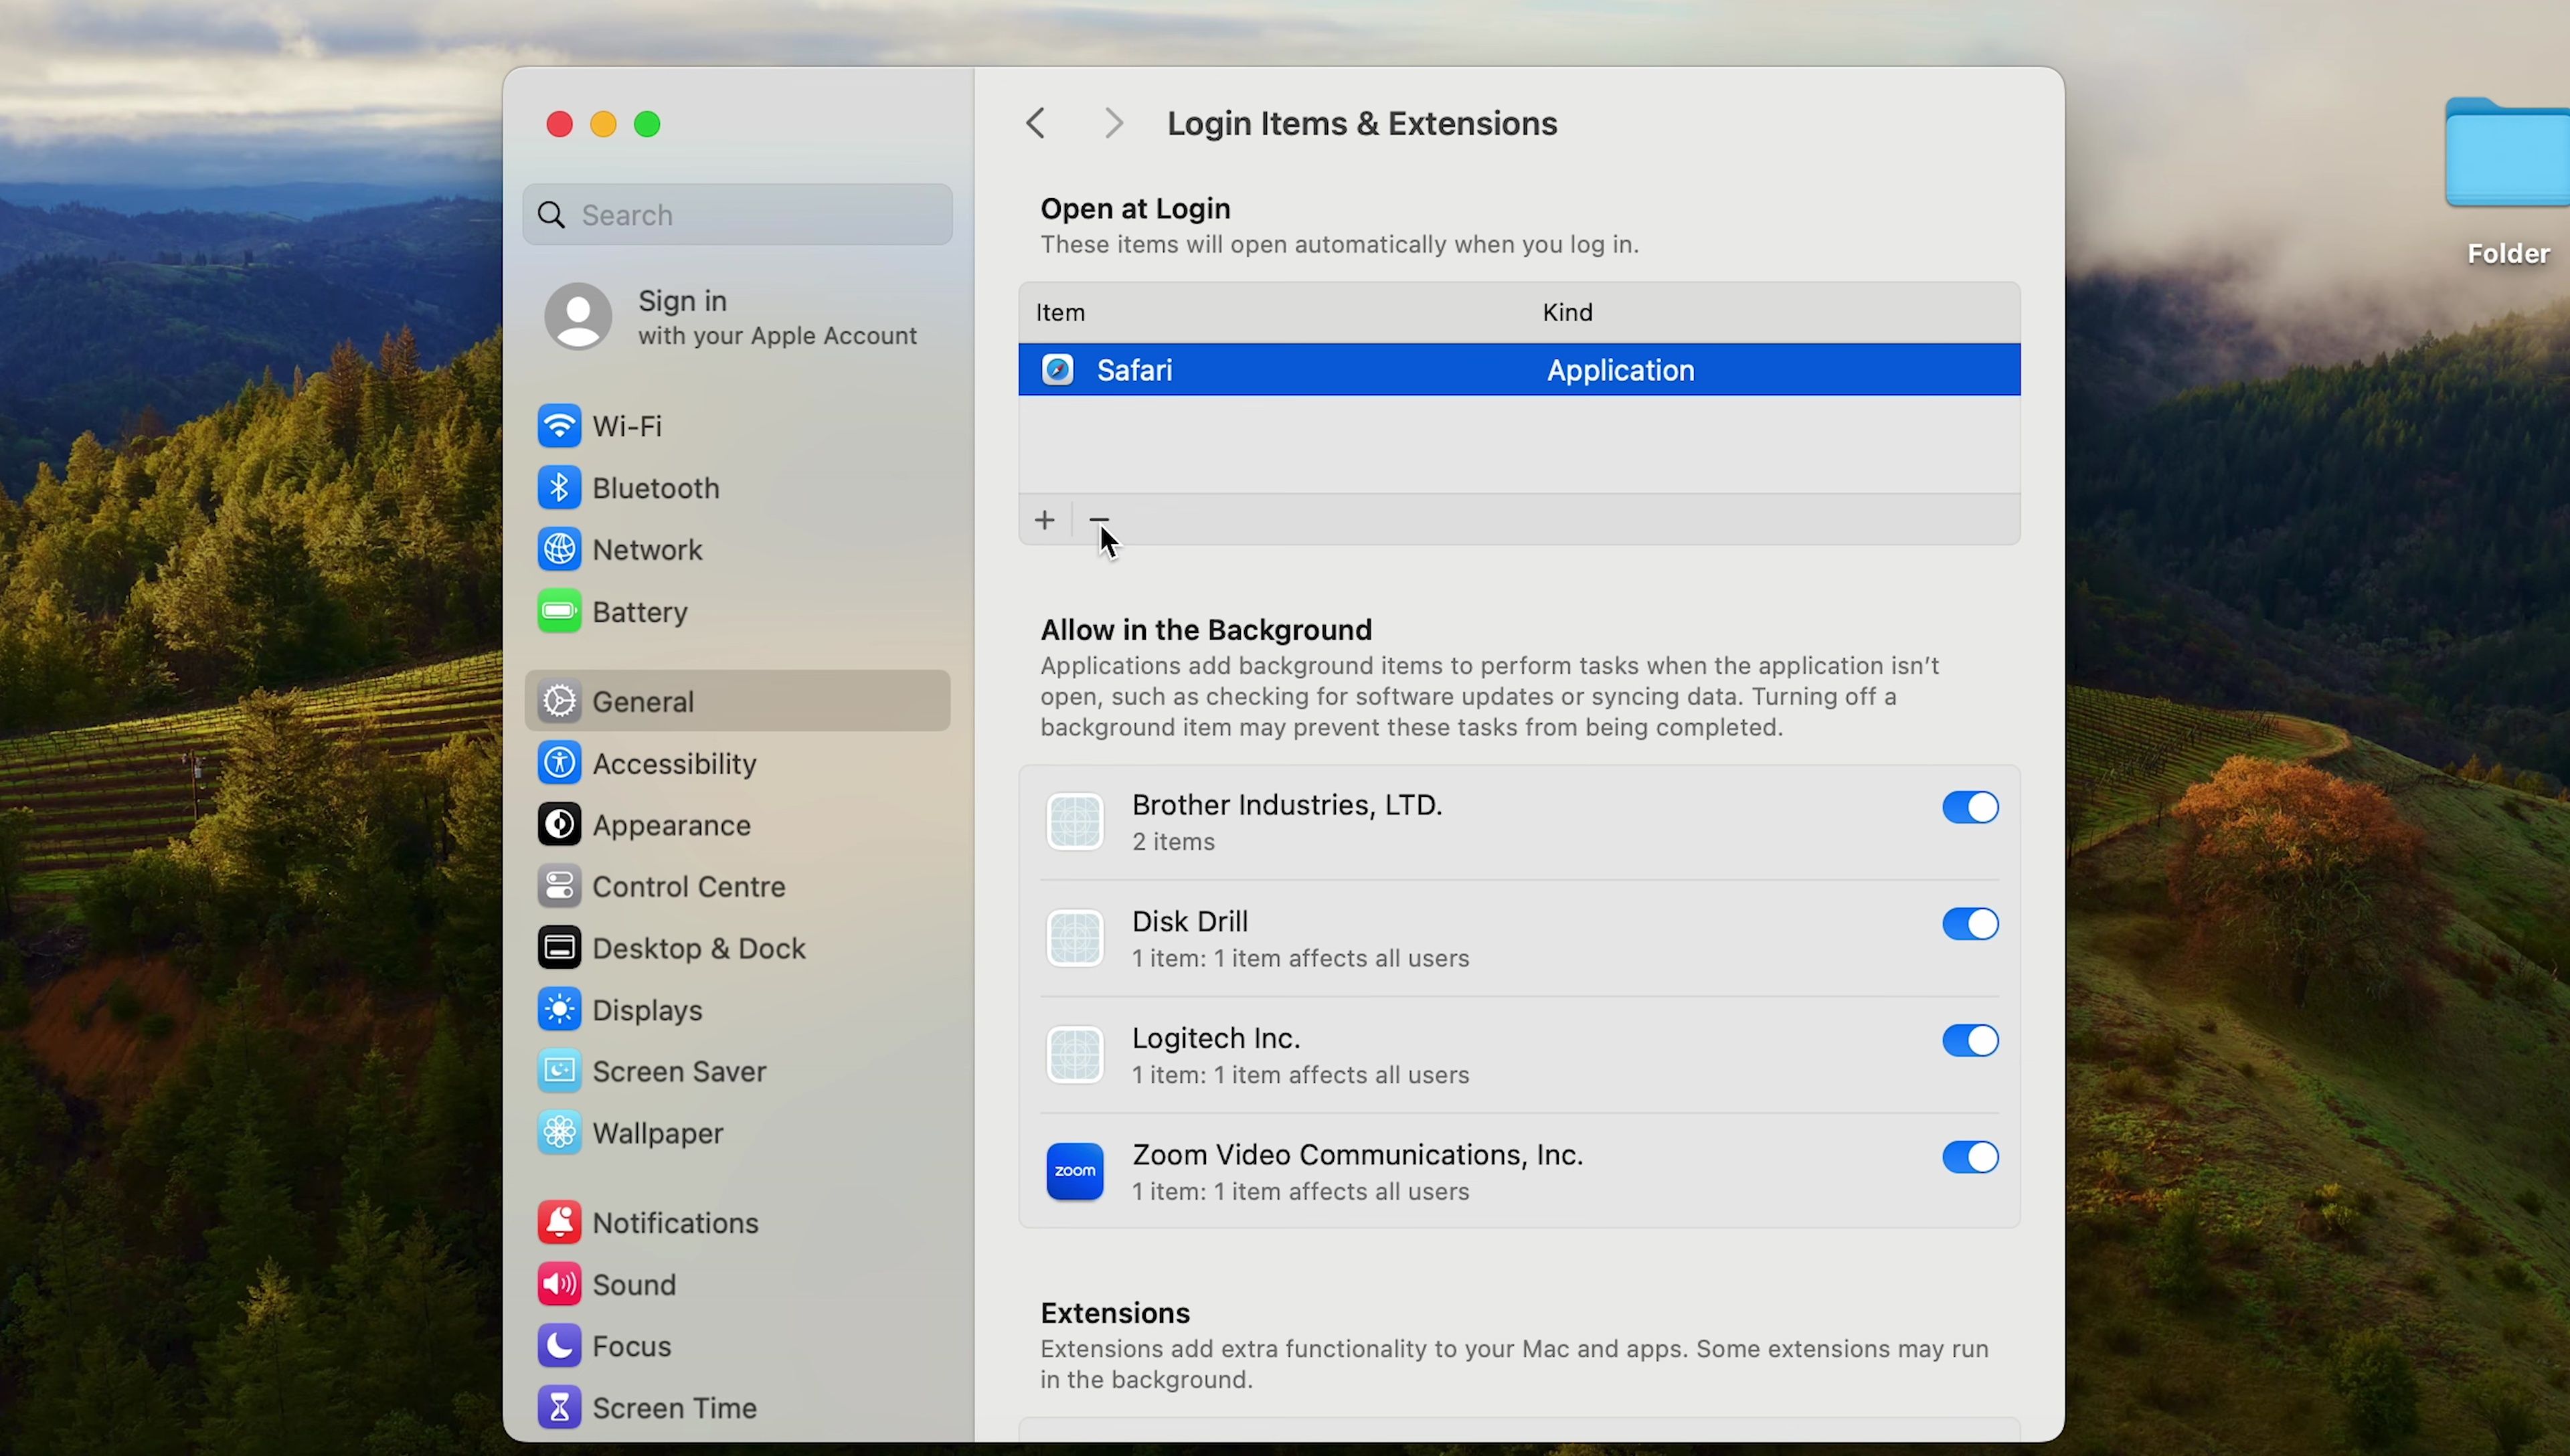
Task: Close the System Settings window
Action: (x=559, y=124)
